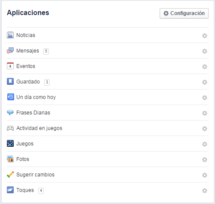Click the Un día como hoy clock icon

click(x=11, y=97)
